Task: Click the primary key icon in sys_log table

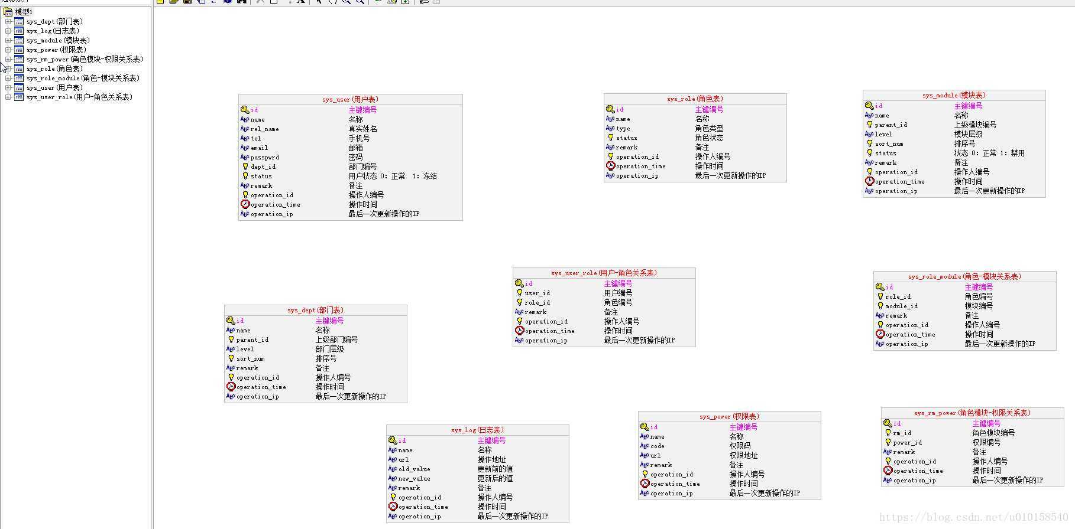Action: click(393, 440)
